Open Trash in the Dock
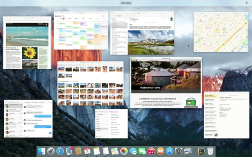Viewport: 252px width, 157px height. (x=210, y=151)
